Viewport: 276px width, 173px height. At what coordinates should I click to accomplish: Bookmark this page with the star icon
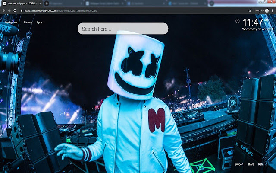(x=250, y=10)
